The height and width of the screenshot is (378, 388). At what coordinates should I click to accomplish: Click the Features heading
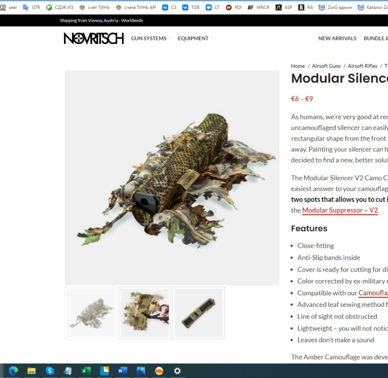click(309, 228)
